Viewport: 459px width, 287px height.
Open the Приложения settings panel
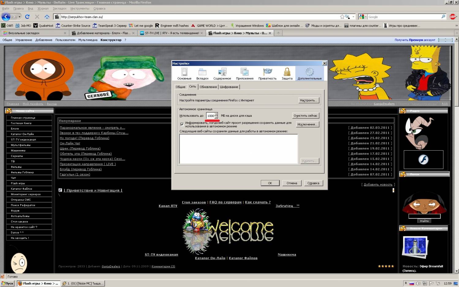245,74
